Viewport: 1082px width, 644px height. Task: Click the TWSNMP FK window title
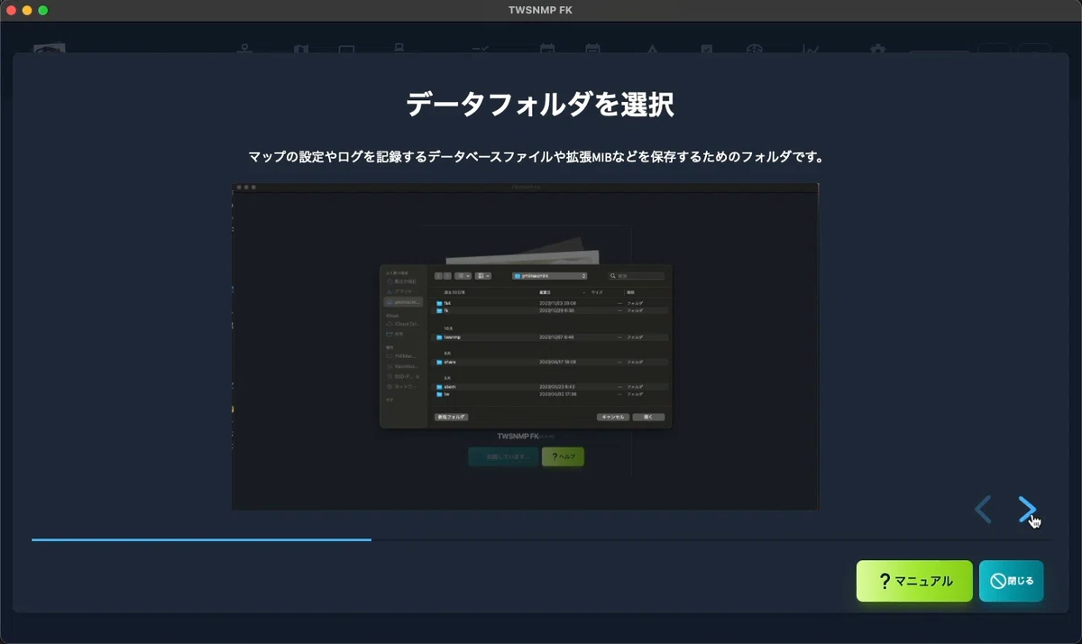click(x=541, y=10)
